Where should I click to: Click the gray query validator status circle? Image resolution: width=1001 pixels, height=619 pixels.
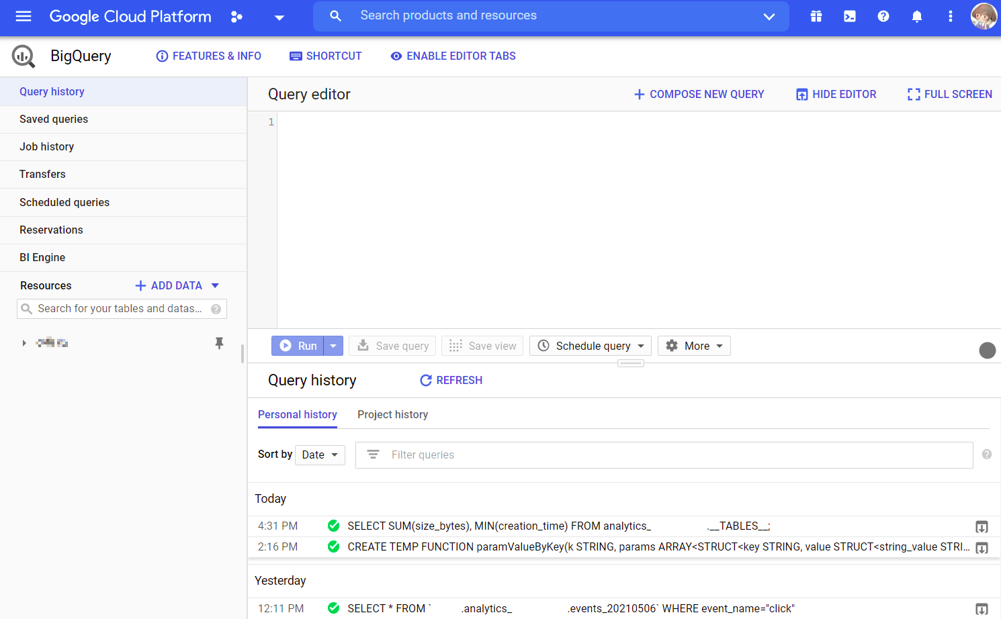pyautogui.click(x=987, y=350)
